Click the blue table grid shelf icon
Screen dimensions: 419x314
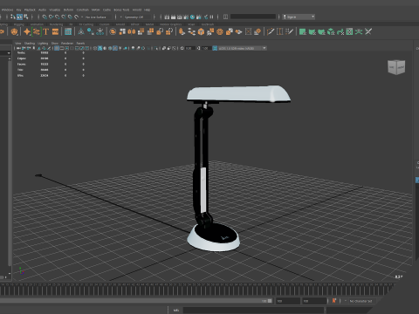(68, 31)
